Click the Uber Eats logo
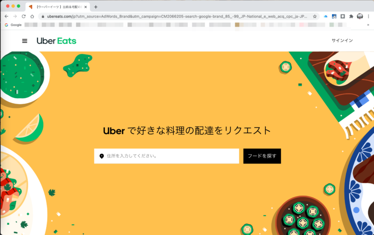The height and width of the screenshot is (235, 374). click(56, 41)
